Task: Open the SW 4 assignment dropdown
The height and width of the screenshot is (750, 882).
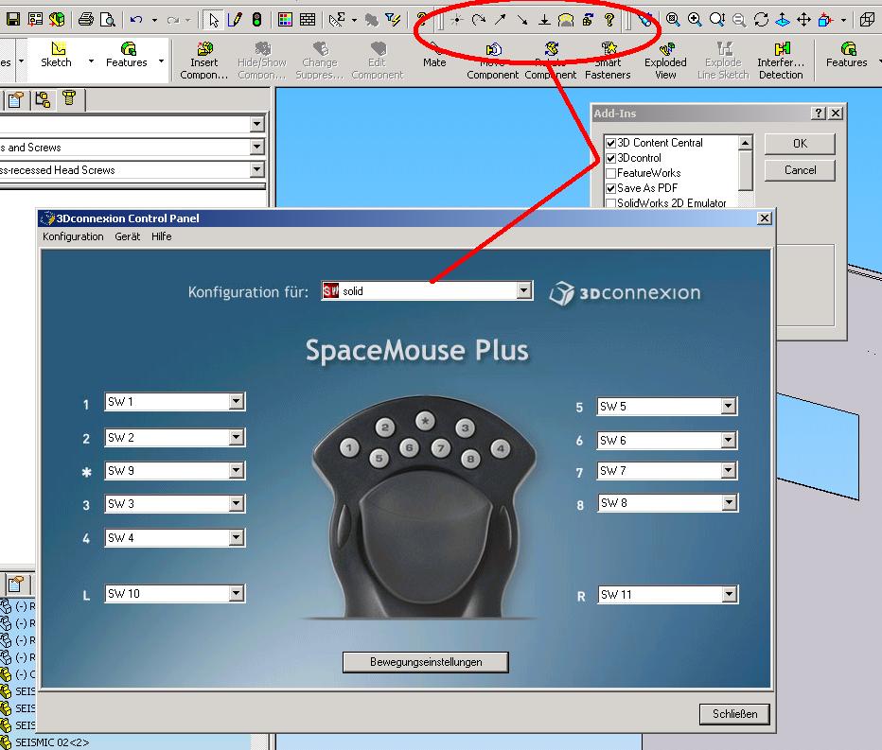Action: coord(237,537)
